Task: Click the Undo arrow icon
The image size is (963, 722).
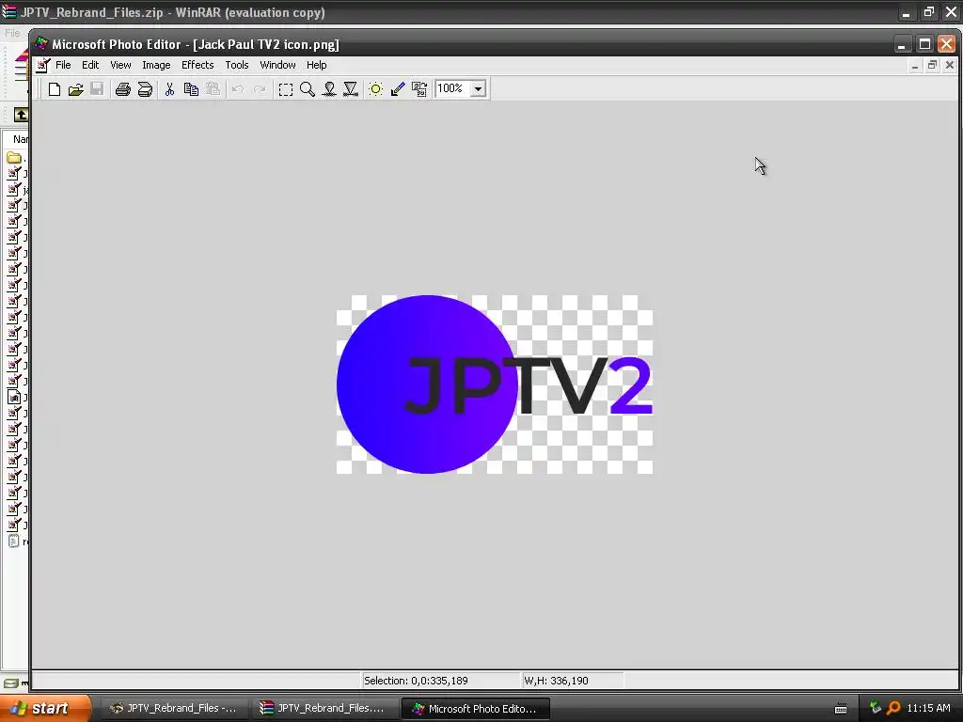Action: (x=238, y=89)
